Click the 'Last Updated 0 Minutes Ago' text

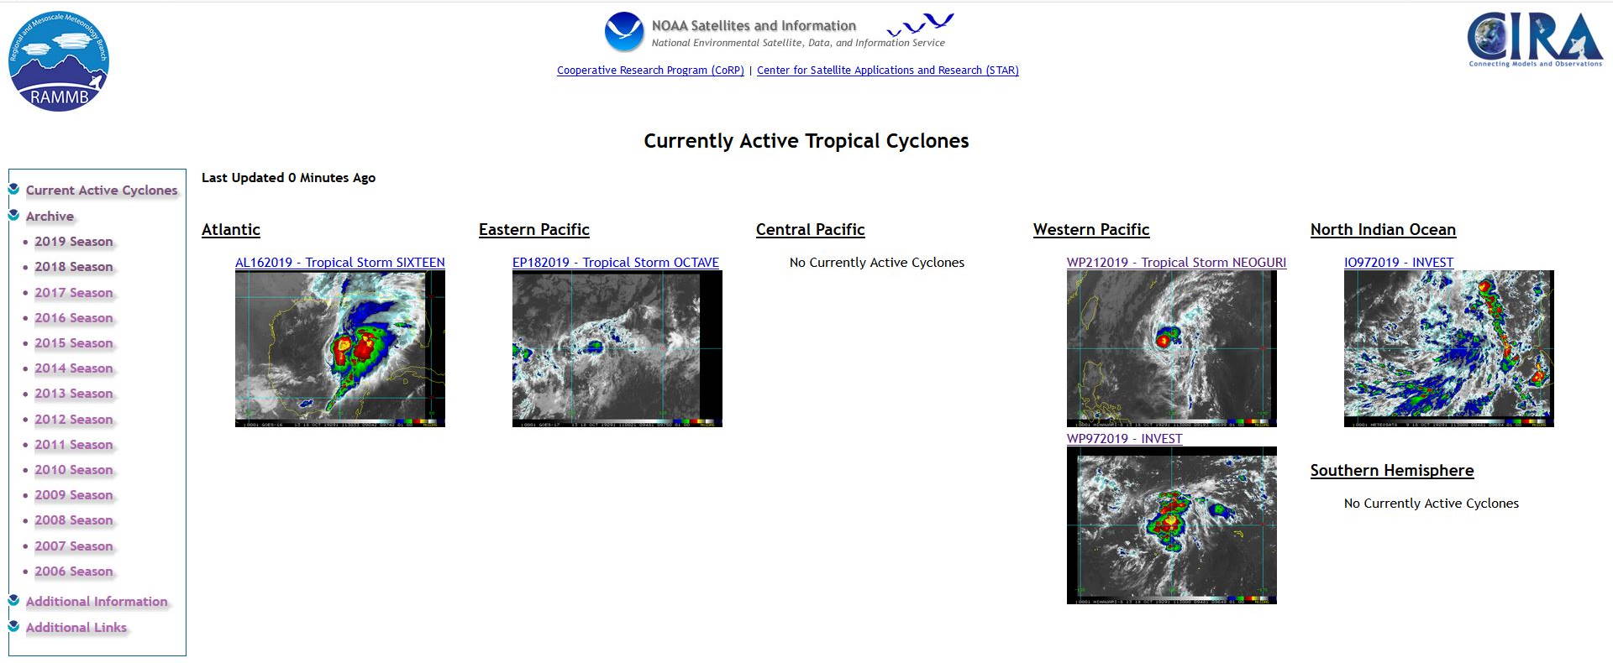pos(288,178)
